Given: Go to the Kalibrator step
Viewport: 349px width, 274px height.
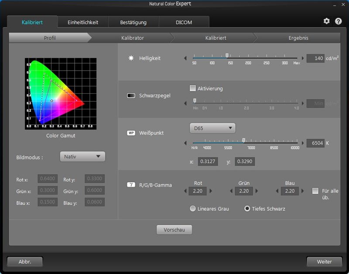Looking at the screenshot, I should coord(133,38).
